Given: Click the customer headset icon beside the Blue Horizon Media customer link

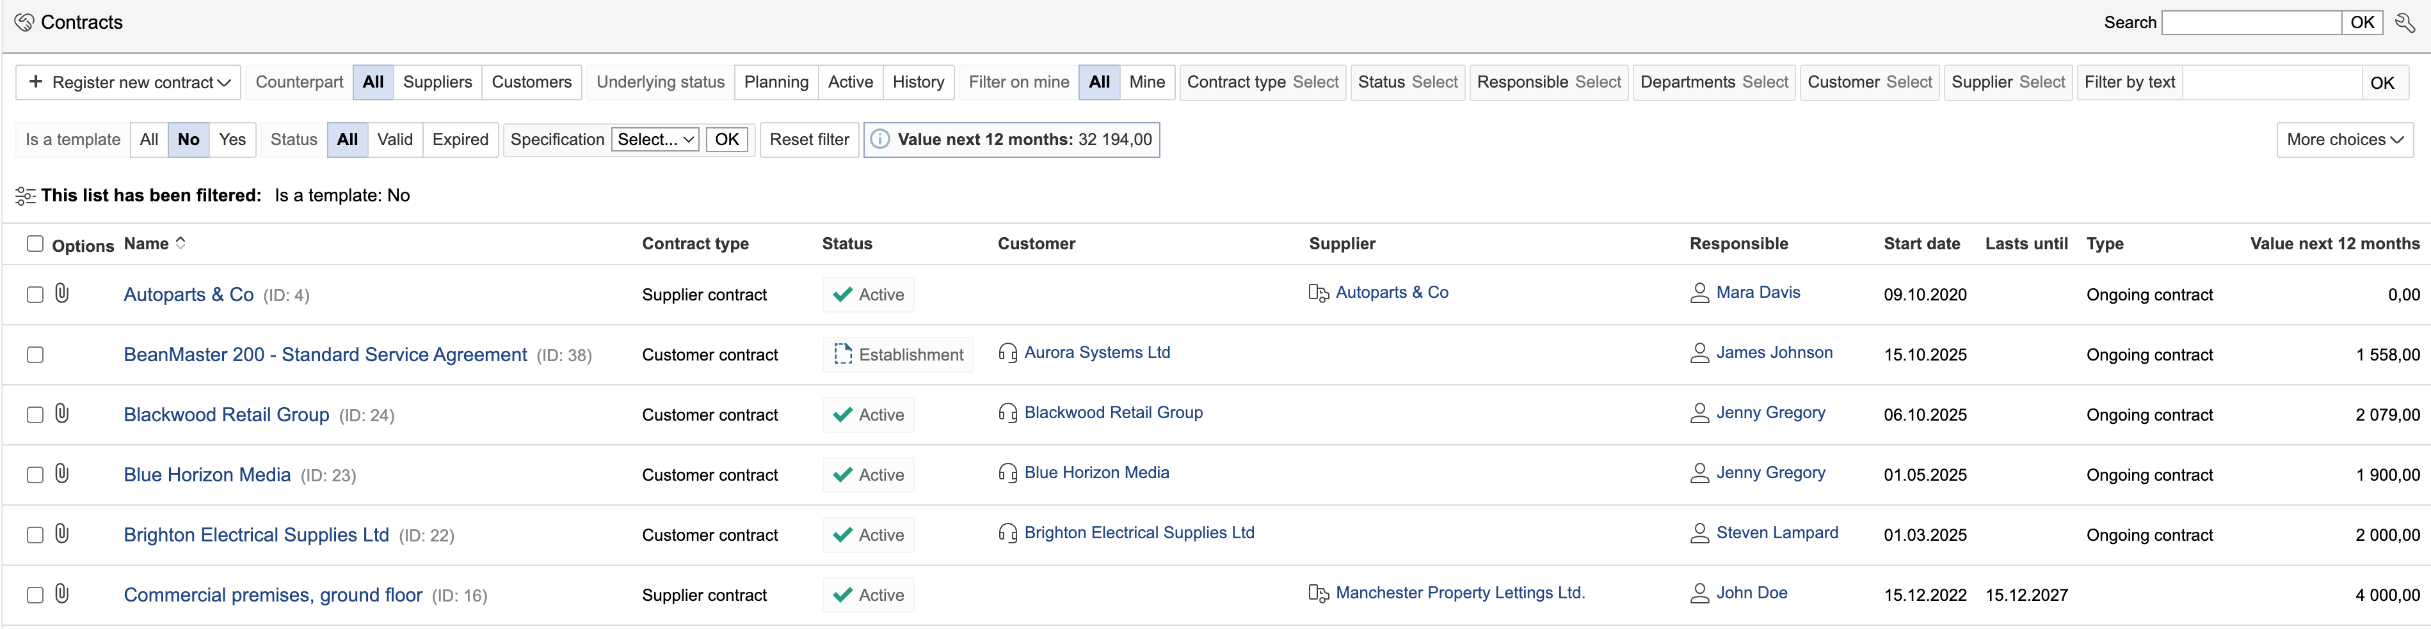Looking at the screenshot, I should pos(1008,474).
